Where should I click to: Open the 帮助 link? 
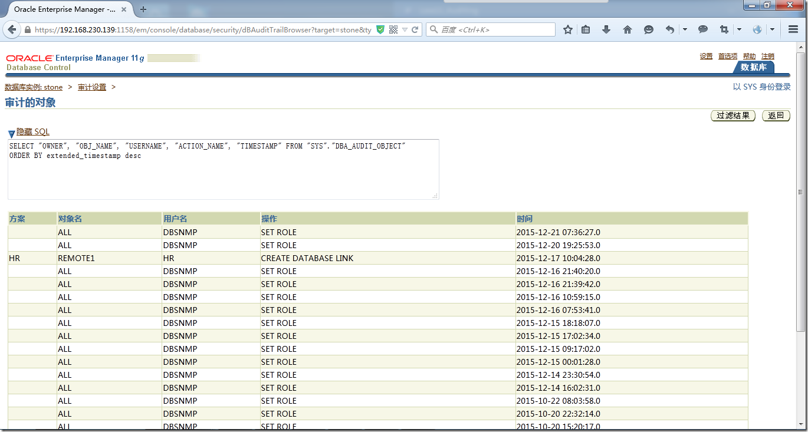click(749, 56)
